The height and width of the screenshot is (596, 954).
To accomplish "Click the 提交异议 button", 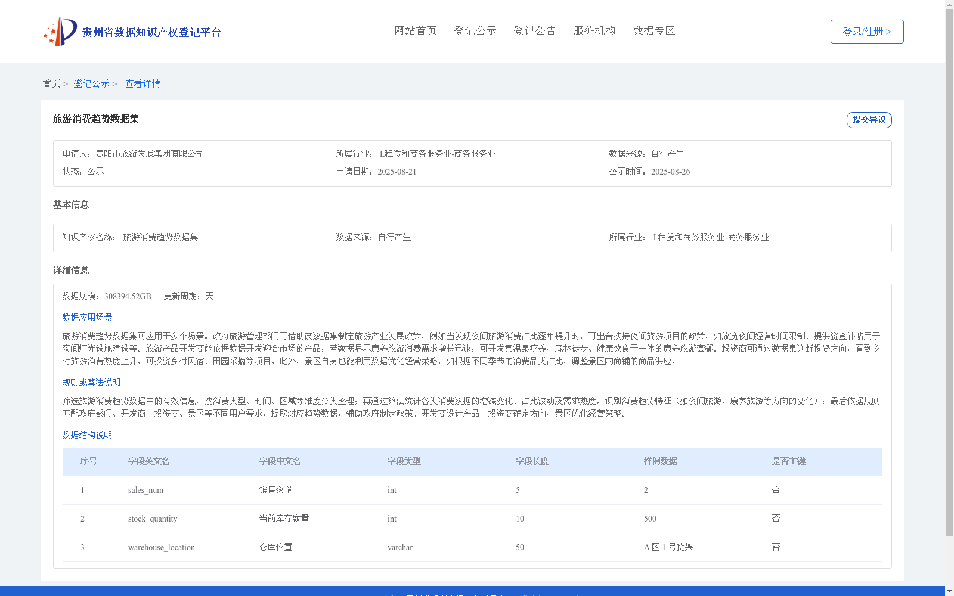I will click(869, 120).
